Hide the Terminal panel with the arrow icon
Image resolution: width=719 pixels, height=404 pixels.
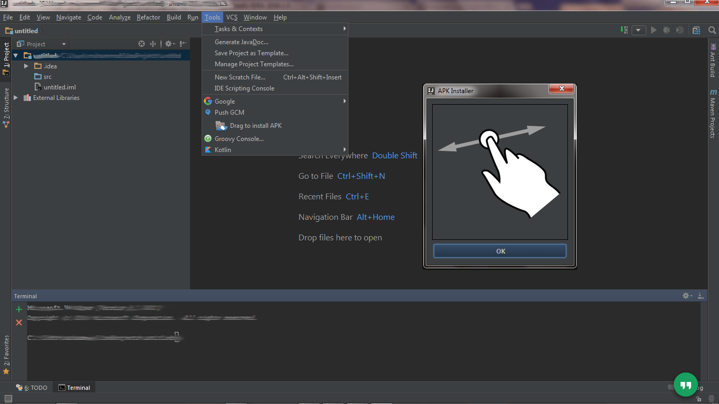click(701, 296)
